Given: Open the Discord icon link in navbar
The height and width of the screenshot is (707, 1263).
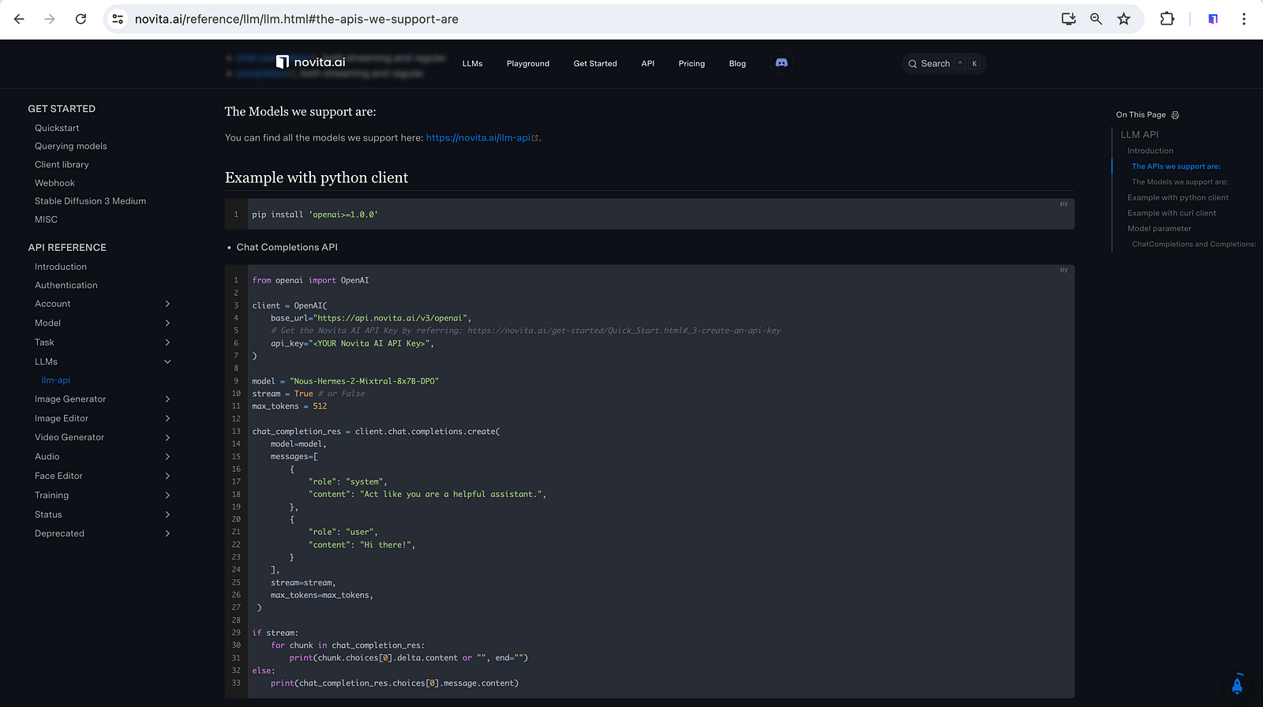Looking at the screenshot, I should [781, 63].
